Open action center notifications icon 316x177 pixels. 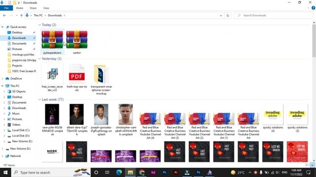pos(308,173)
